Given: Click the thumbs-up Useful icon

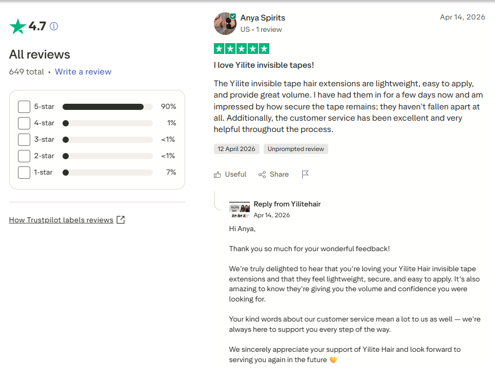Looking at the screenshot, I should point(217,175).
